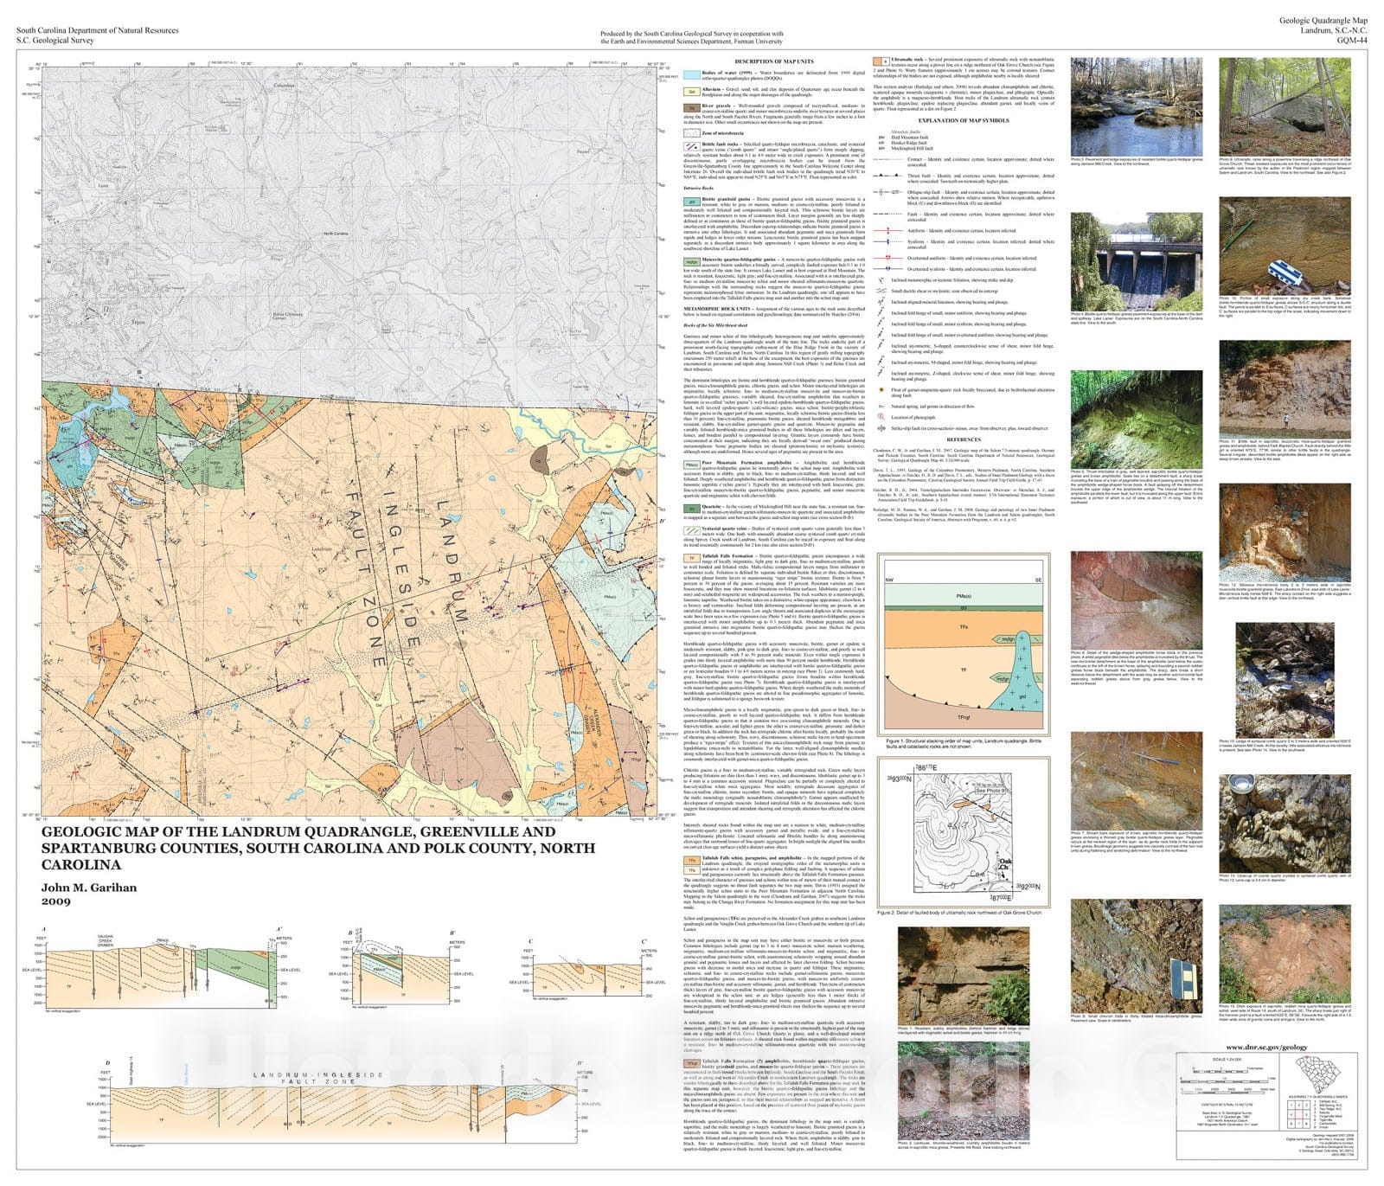1384x1186 pixels.
Task: Click the dashed Fault line symbol
Action: point(887,214)
